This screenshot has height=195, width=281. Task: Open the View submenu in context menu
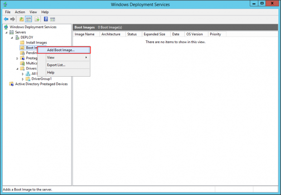(67, 58)
